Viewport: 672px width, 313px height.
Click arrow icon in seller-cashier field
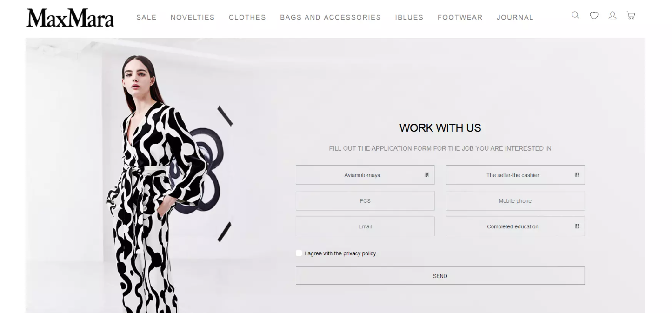pyautogui.click(x=577, y=175)
